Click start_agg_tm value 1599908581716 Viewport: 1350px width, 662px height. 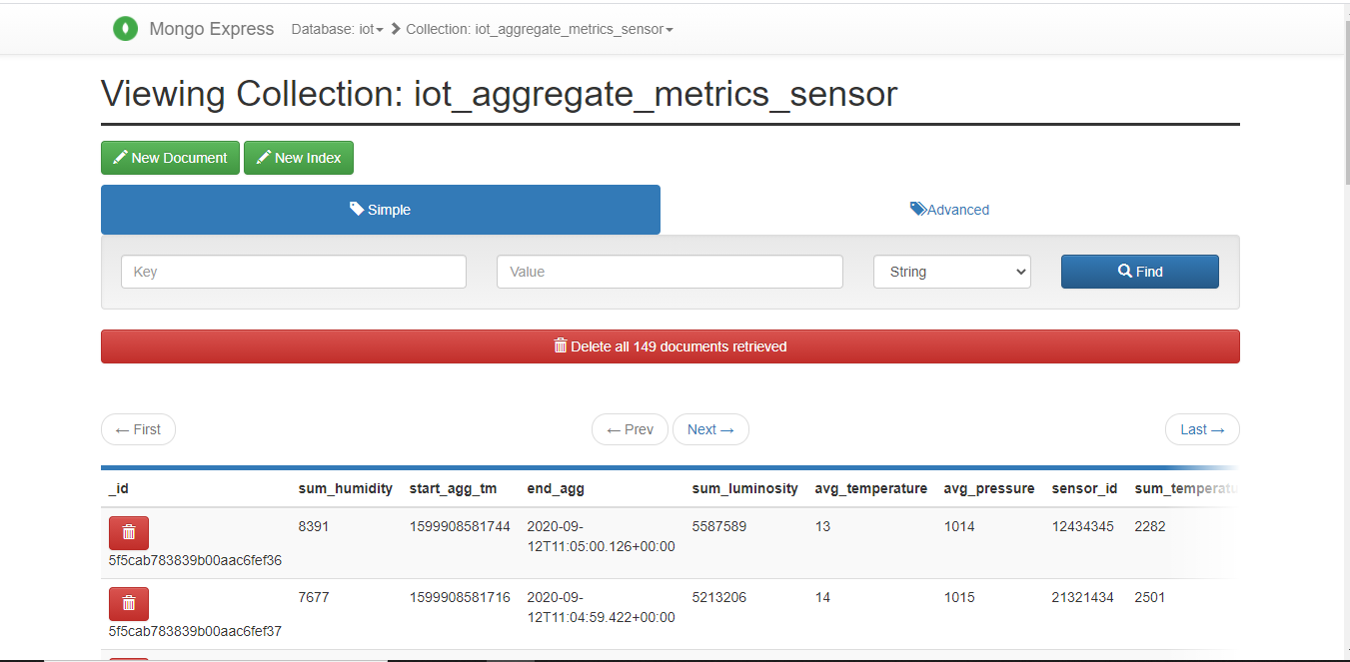[460, 597]
